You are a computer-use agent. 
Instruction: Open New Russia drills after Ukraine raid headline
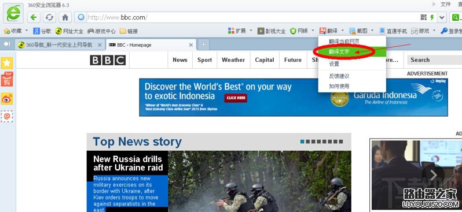pyautogui.click(x=128, y=163)
